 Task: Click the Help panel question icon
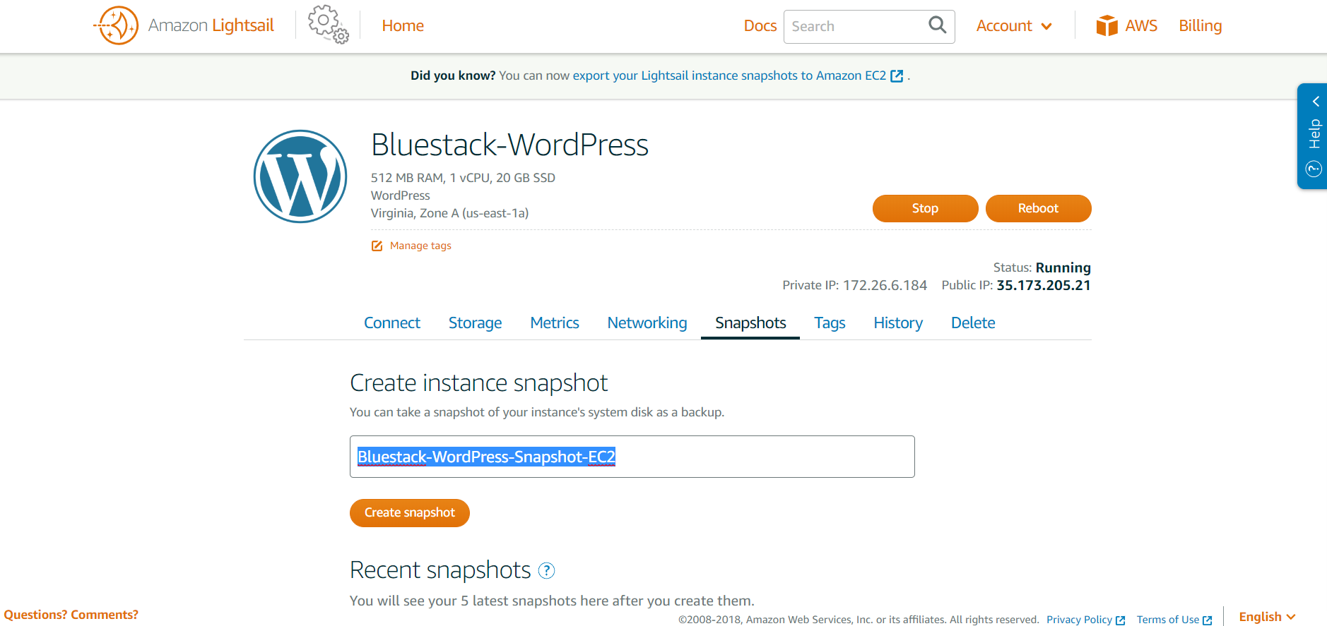(x=1314, y=169)
